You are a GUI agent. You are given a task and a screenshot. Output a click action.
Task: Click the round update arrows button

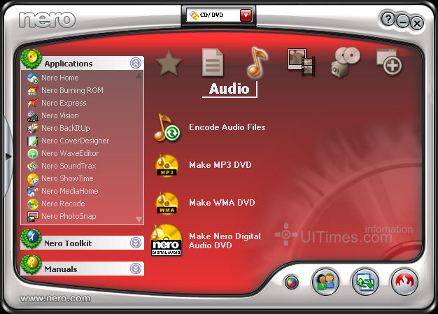coord(365,281)
